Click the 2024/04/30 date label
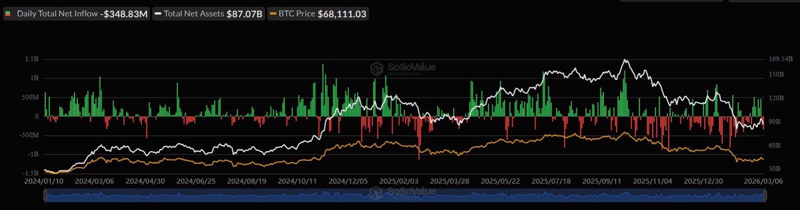Viewport: 800px width, 210px height. pos(145,181)
